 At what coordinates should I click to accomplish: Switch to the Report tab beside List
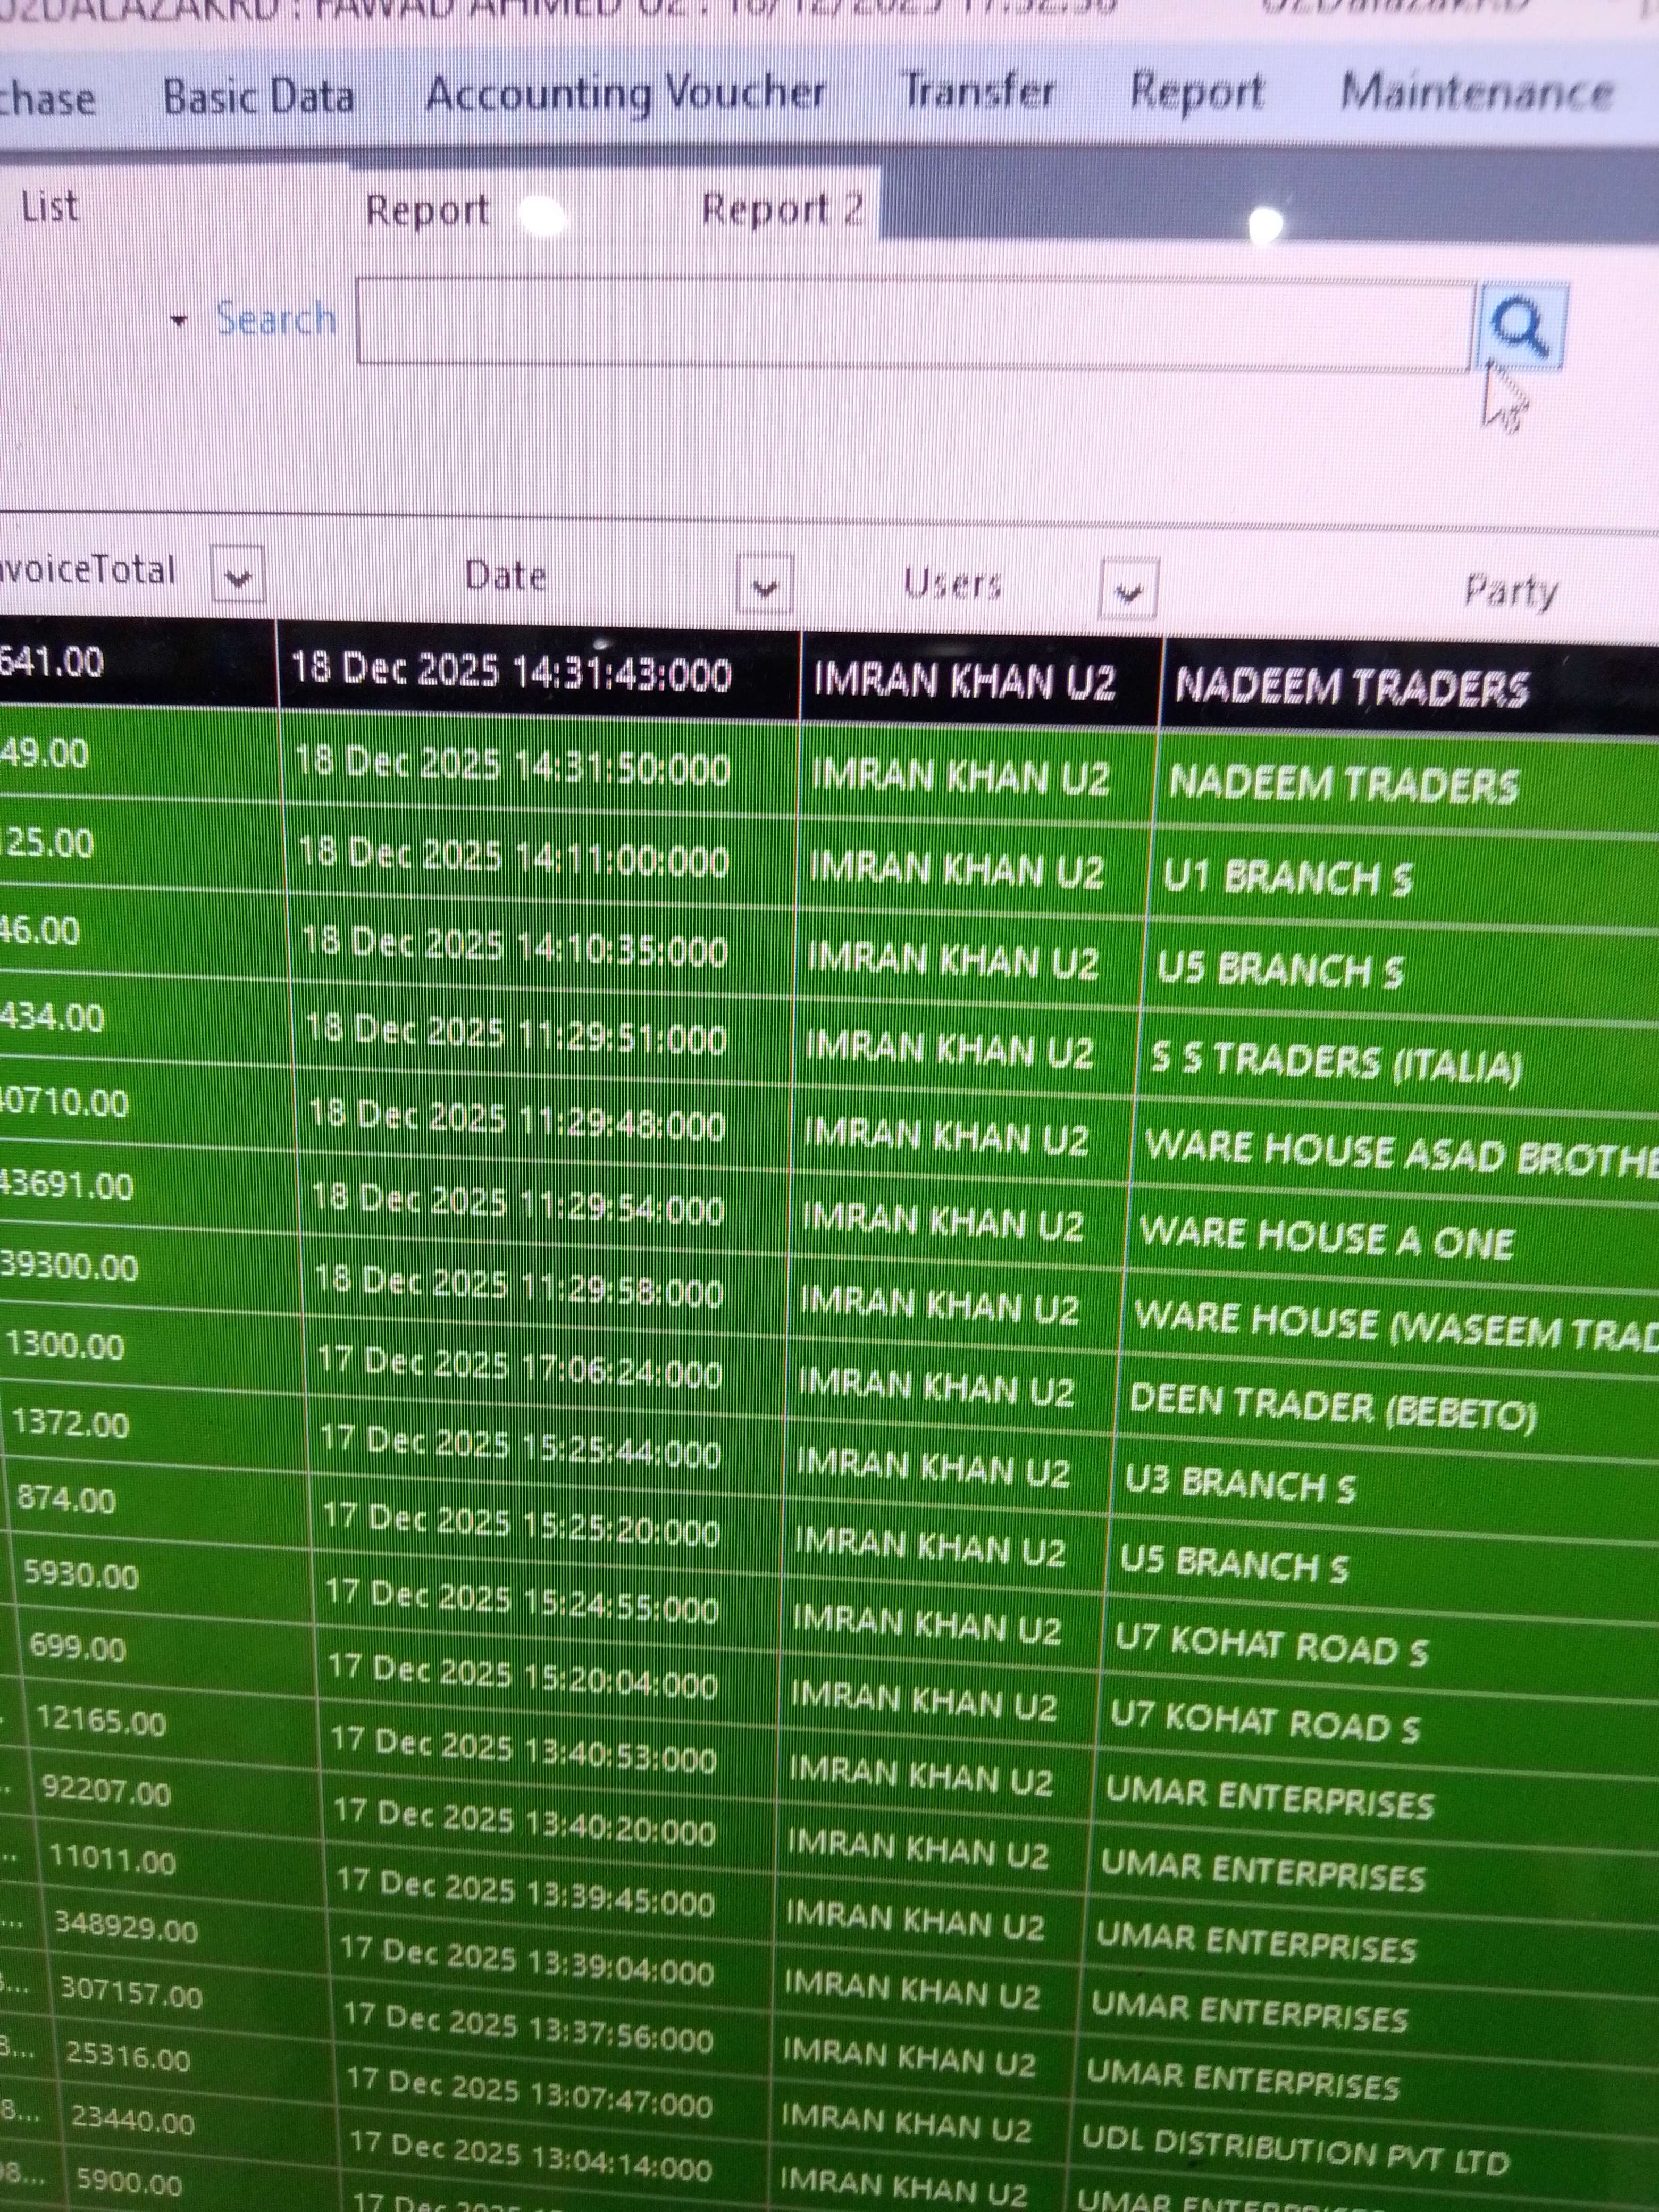click(427, 211)
